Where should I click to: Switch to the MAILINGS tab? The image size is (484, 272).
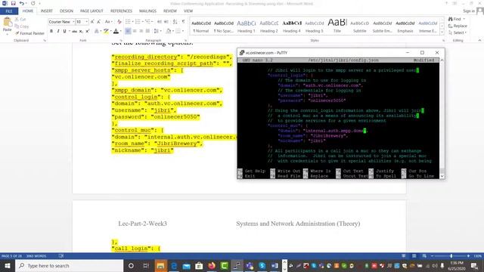pos(147,11)
